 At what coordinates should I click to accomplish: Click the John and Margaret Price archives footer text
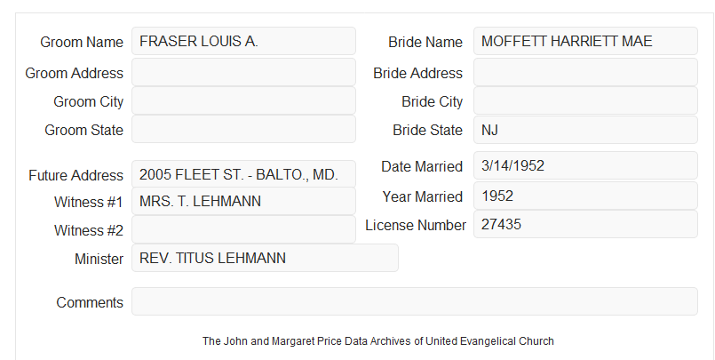[378, 340]
